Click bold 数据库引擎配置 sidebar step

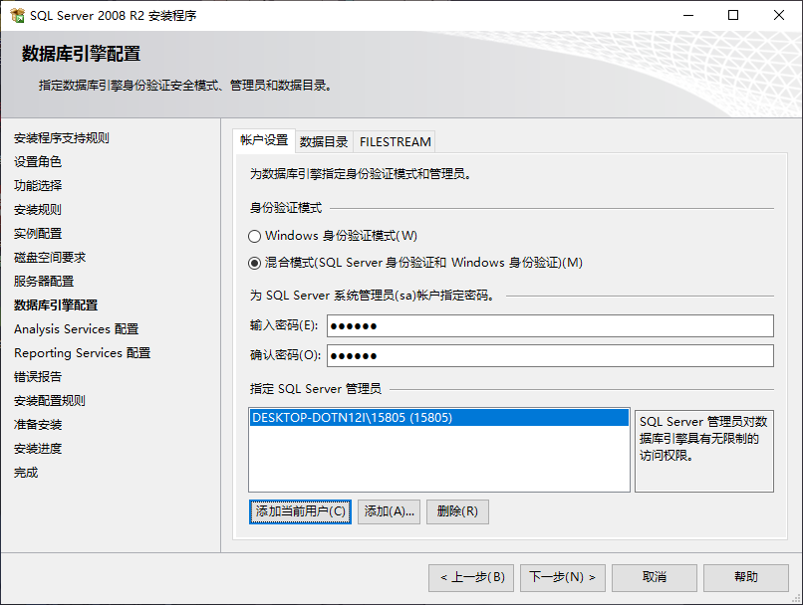tap(56, 305)
